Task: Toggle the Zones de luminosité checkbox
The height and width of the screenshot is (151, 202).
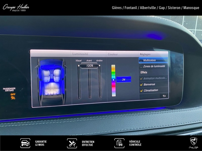Action: pos(141,66)
